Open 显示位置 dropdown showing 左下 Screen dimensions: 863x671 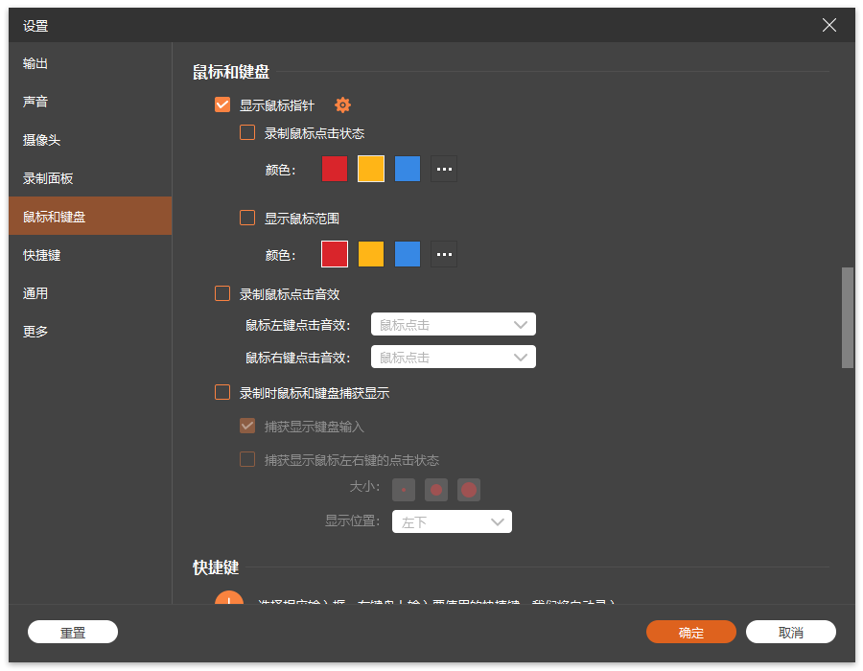(x=452, y=522)
